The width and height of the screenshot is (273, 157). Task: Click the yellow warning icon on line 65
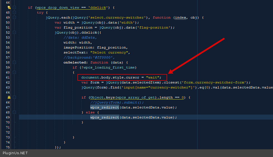click(x=9, y=97)
